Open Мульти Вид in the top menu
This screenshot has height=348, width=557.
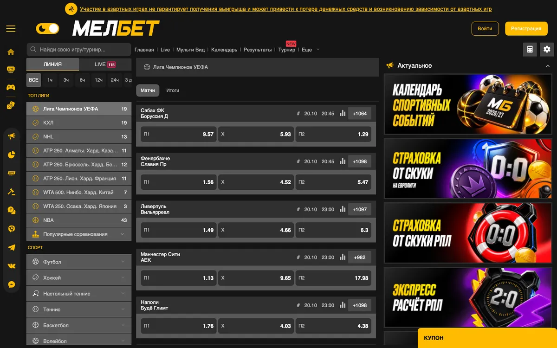pos(191,50)
